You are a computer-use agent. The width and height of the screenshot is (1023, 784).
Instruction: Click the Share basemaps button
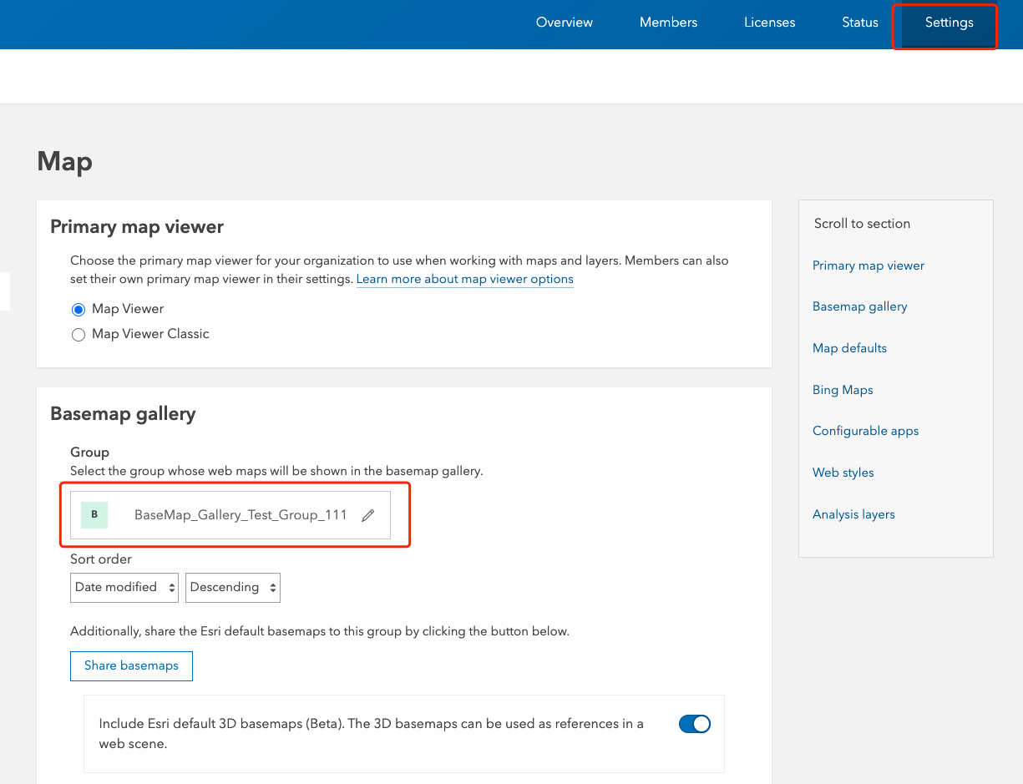[x=131, y=665]
